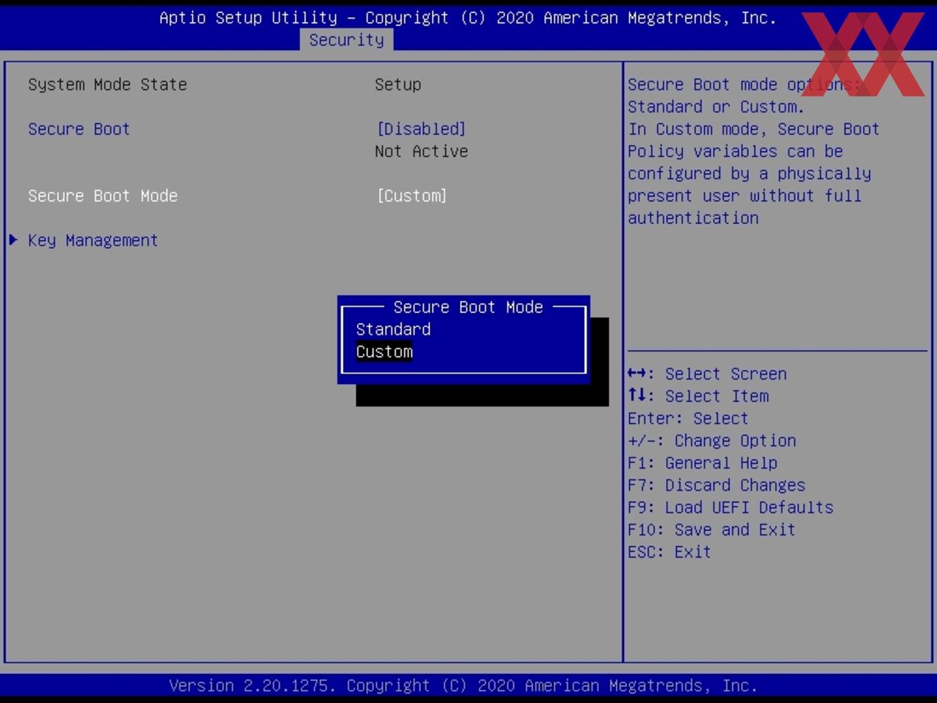
Task: Change the Secure Boot [Disabled] value
Action: [421, 129]
